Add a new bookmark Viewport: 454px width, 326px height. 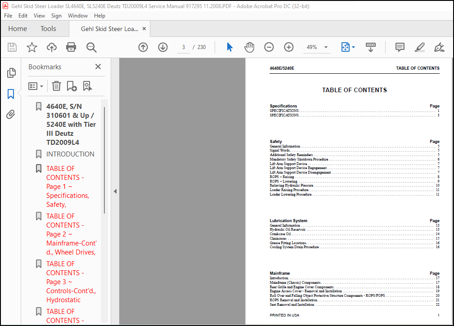tap(72, 86)
